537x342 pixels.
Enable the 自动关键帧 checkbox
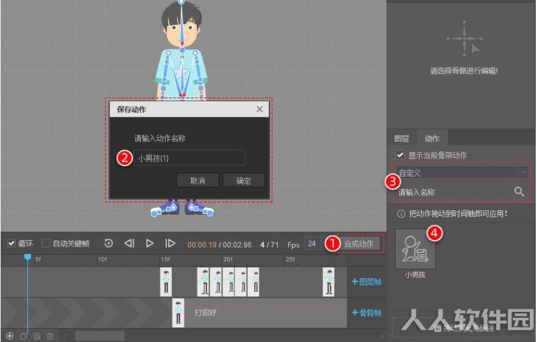[46, 243]
